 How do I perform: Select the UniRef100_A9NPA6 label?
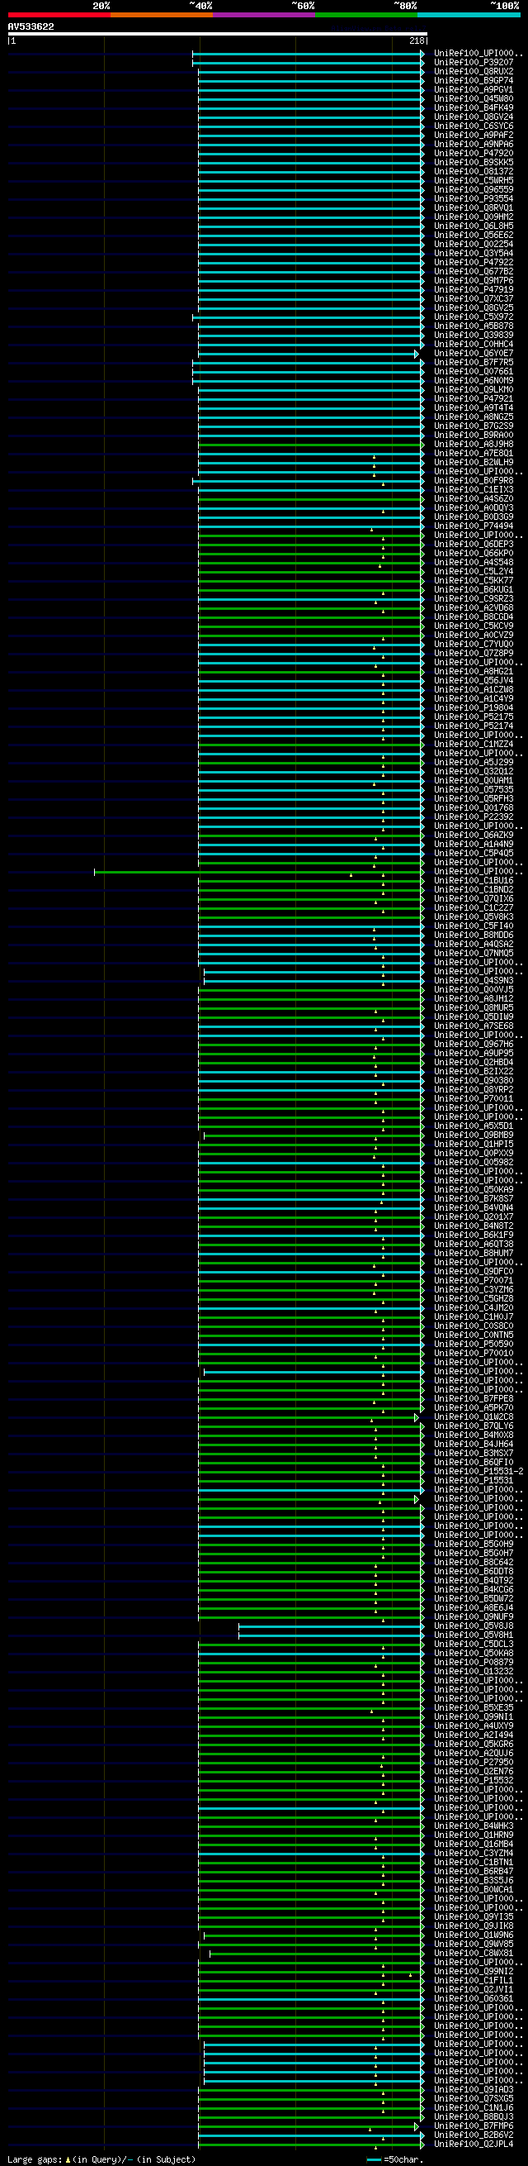coord(474,145)
